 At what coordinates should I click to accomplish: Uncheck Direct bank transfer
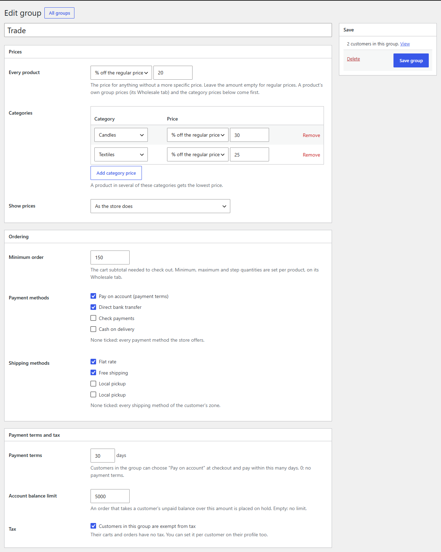93,307
